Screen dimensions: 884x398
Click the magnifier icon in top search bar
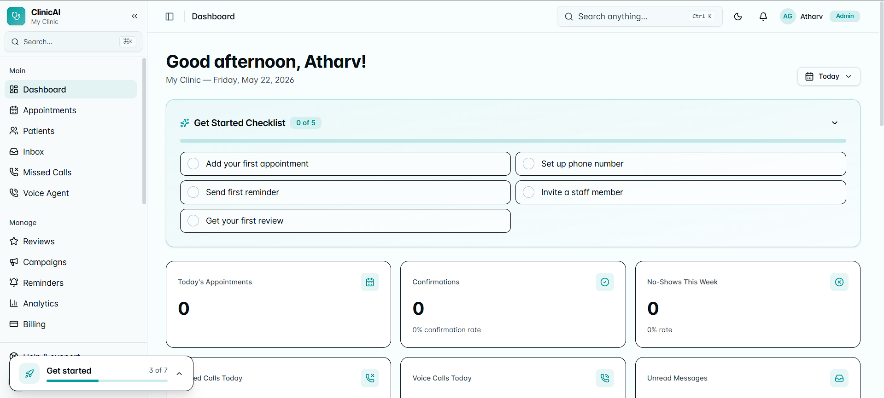[569, 17]
